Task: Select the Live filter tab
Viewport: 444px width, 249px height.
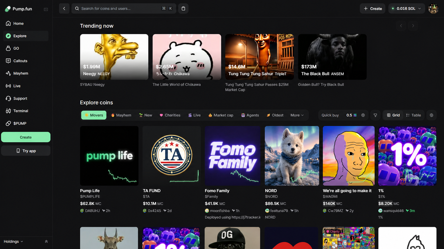Action: (194, 115)
